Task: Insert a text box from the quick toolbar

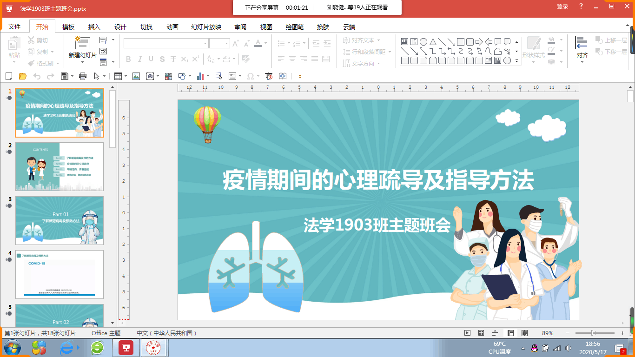Action: [232, 76]
